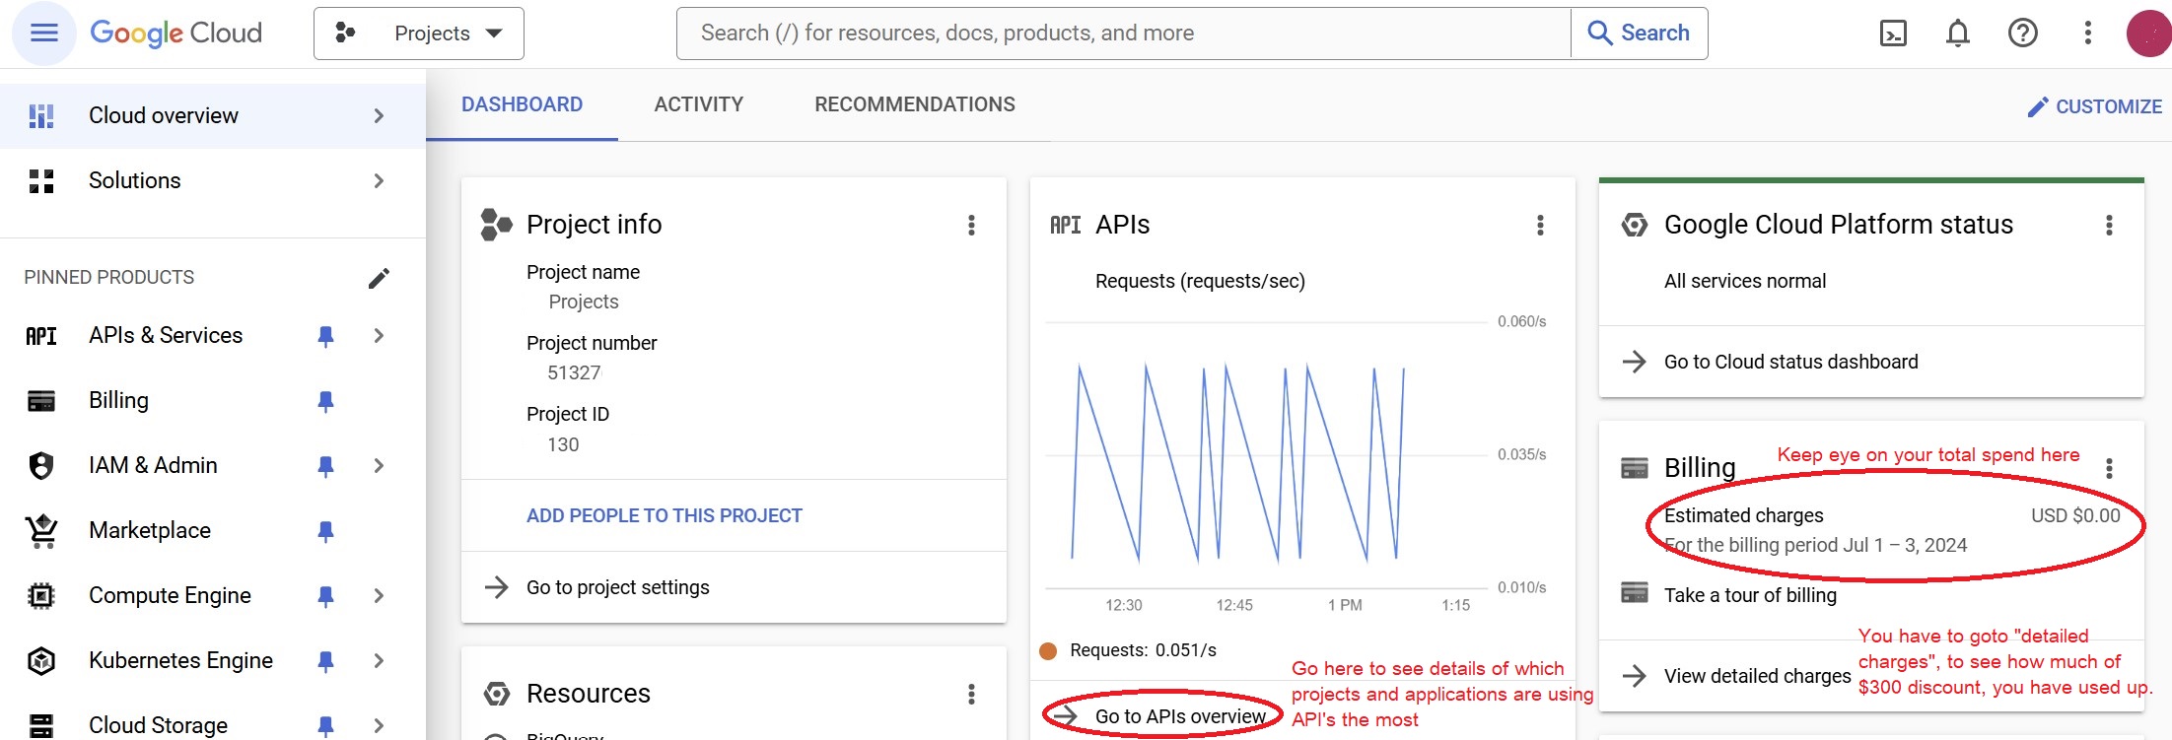The image size is (2172, 740).
Task: Open the Billing card options menu
Action: pos(2109,468)
